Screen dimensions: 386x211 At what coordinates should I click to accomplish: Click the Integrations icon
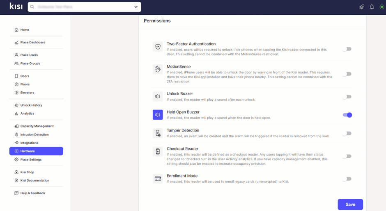16,143
